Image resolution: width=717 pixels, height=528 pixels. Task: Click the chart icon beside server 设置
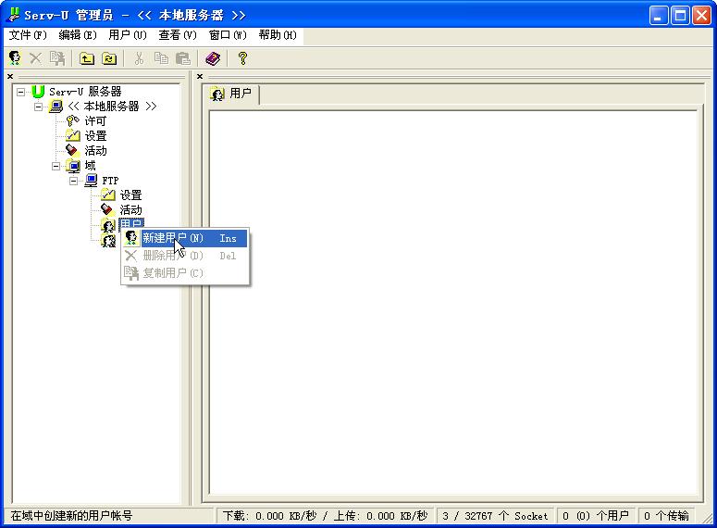tap(73, 135)
